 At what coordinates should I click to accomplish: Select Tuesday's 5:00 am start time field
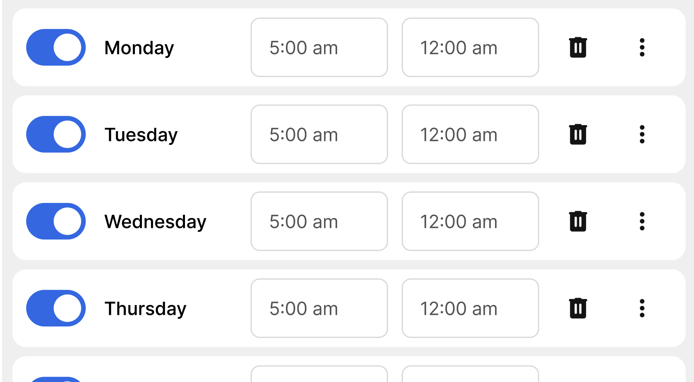pyautogui.click(x=319, y=134)
